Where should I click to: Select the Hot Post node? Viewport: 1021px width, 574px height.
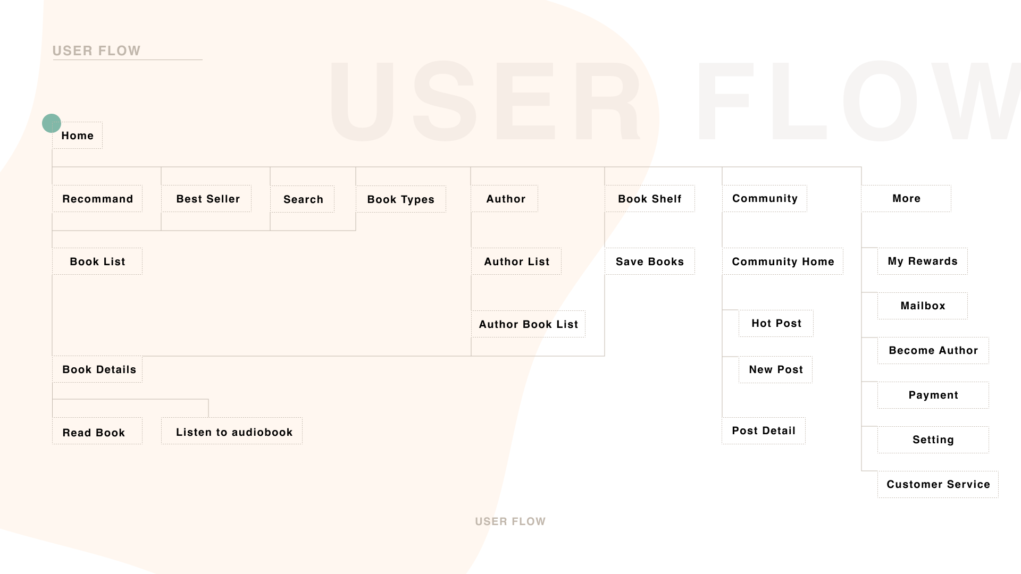coord(776,323)
